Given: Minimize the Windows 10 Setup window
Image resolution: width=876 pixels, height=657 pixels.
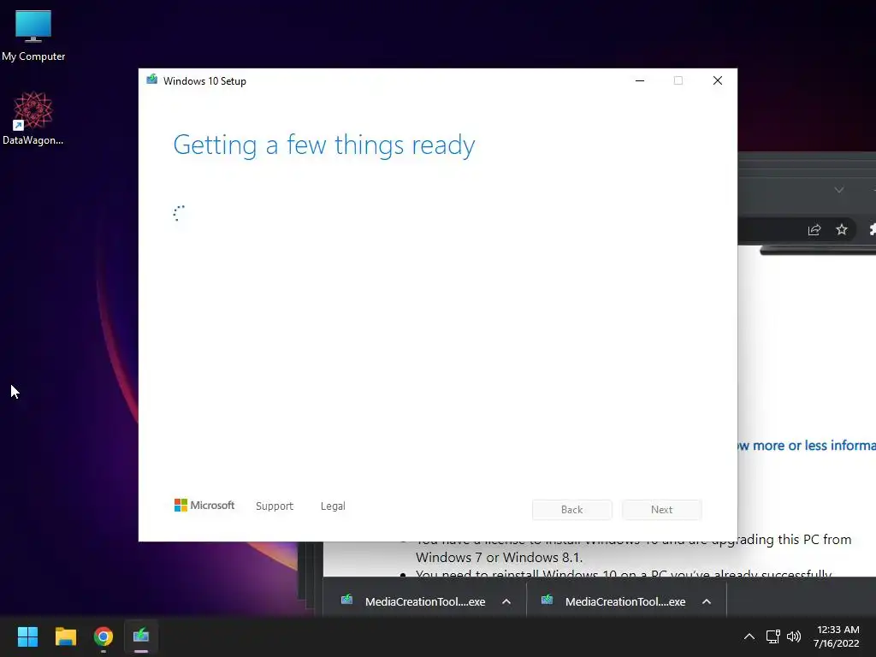Looking at the screenshot, I should (640, 81).
